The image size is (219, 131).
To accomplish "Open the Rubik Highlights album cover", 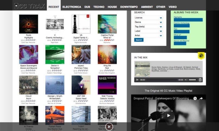I will [28, 24].
